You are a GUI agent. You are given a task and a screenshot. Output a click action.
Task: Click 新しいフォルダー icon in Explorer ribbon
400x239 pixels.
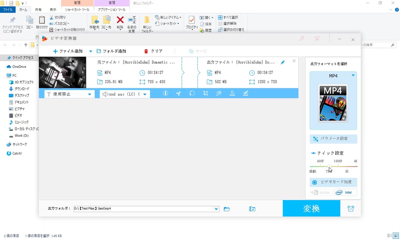(147, 24)
